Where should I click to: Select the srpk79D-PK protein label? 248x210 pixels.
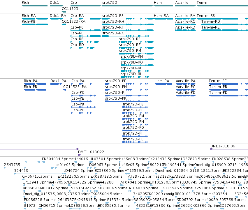[116, 98]
